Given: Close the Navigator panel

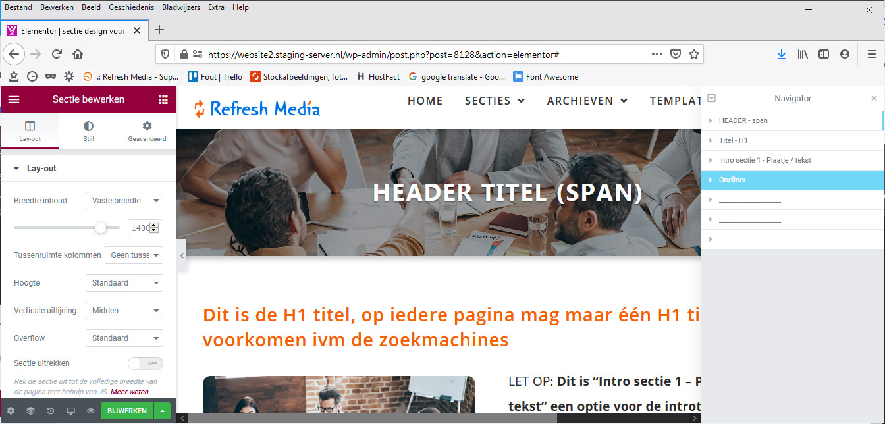Looking at the screenshot, I should 874,99.
